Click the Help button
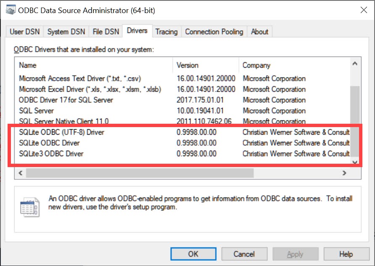 [346, 254]
